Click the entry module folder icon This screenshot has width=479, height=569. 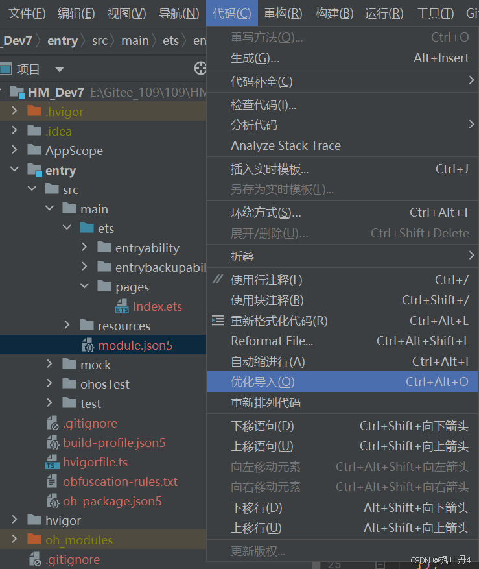pyautogui.click(x=35, y=170)
